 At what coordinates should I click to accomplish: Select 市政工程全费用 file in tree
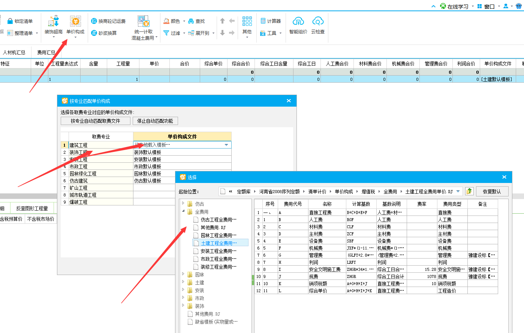[219, 259]
